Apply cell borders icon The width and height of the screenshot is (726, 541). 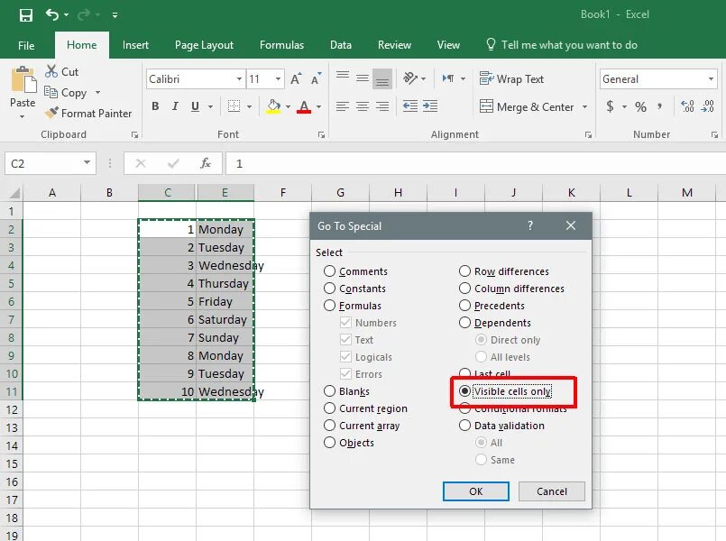click(x=234, y=106)
